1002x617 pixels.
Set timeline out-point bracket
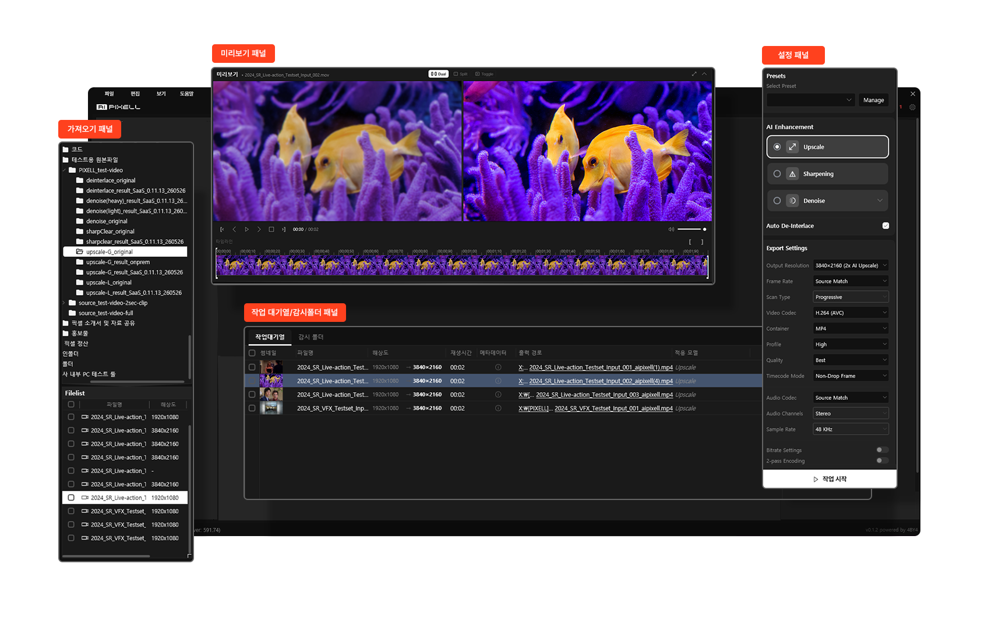[x=702, y=242]
